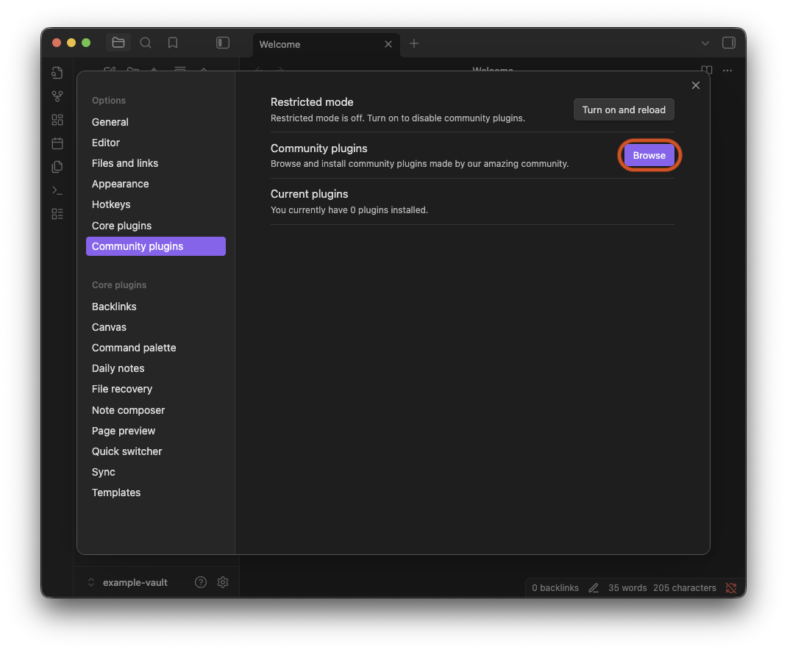Close the settings dialog

695,85
